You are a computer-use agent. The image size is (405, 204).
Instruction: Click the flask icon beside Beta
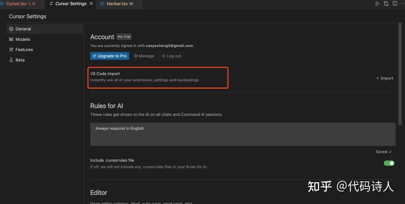(11, 60)
